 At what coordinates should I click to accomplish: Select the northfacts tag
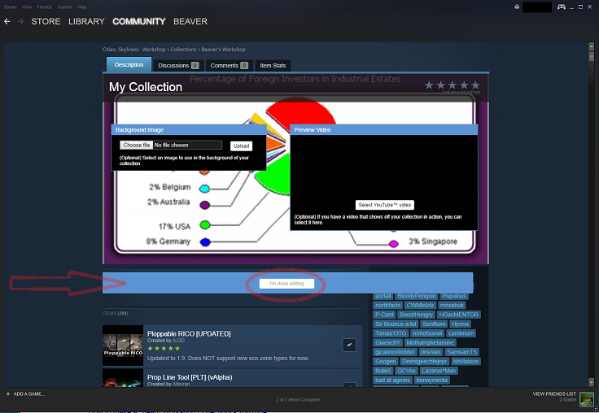(x=387, y=306)
